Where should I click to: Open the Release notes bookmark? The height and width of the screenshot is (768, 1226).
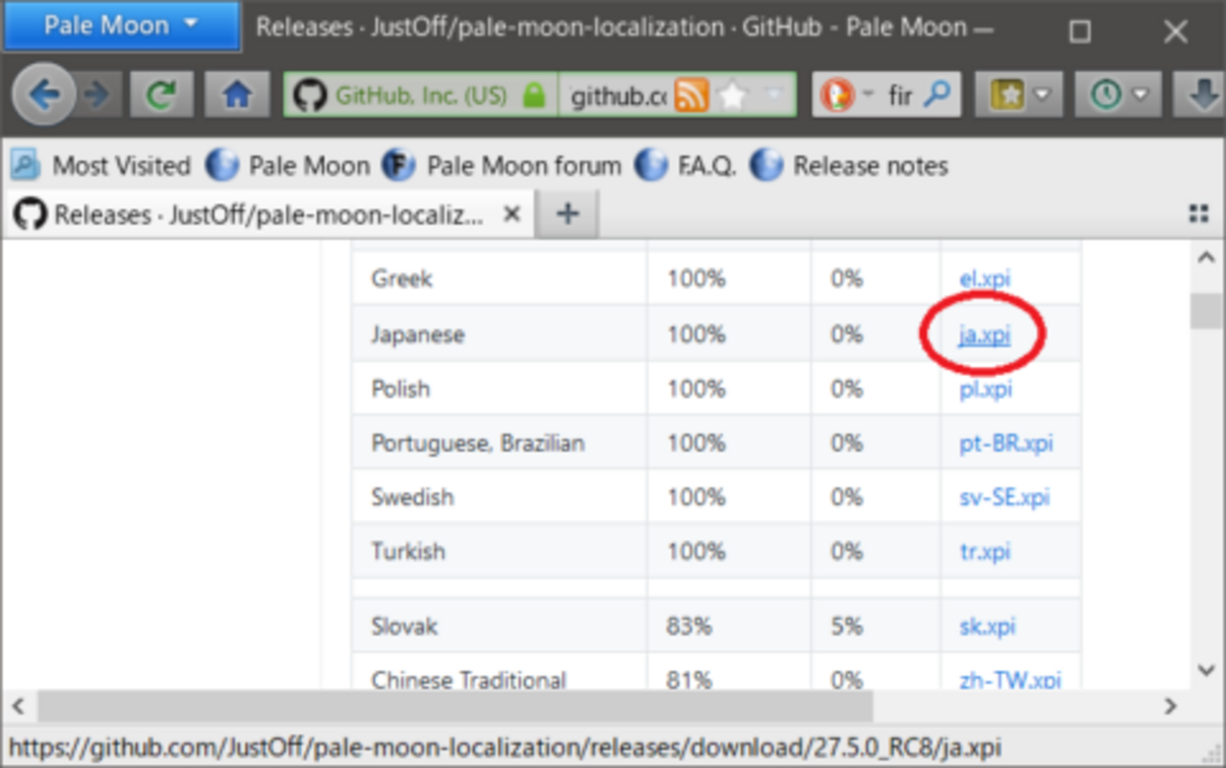coord(849,166)
